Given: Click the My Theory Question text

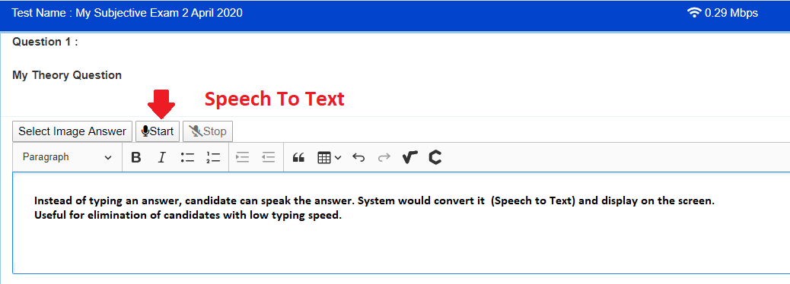Looking at the screenshot, I should [67, 75].
